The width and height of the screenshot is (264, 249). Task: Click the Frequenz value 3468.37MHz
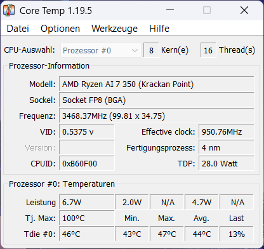pyautogui.click(x=156, y=116)
